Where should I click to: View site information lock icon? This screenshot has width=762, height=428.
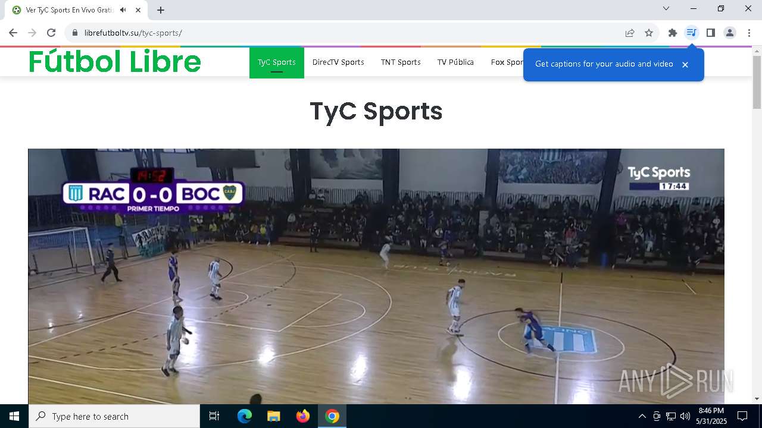74,33
